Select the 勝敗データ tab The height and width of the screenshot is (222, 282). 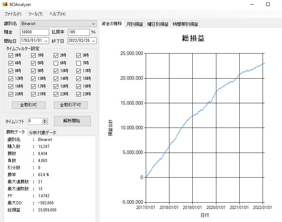[16, 132]
